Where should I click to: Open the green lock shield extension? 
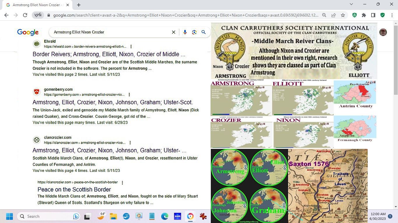[355, 15]
